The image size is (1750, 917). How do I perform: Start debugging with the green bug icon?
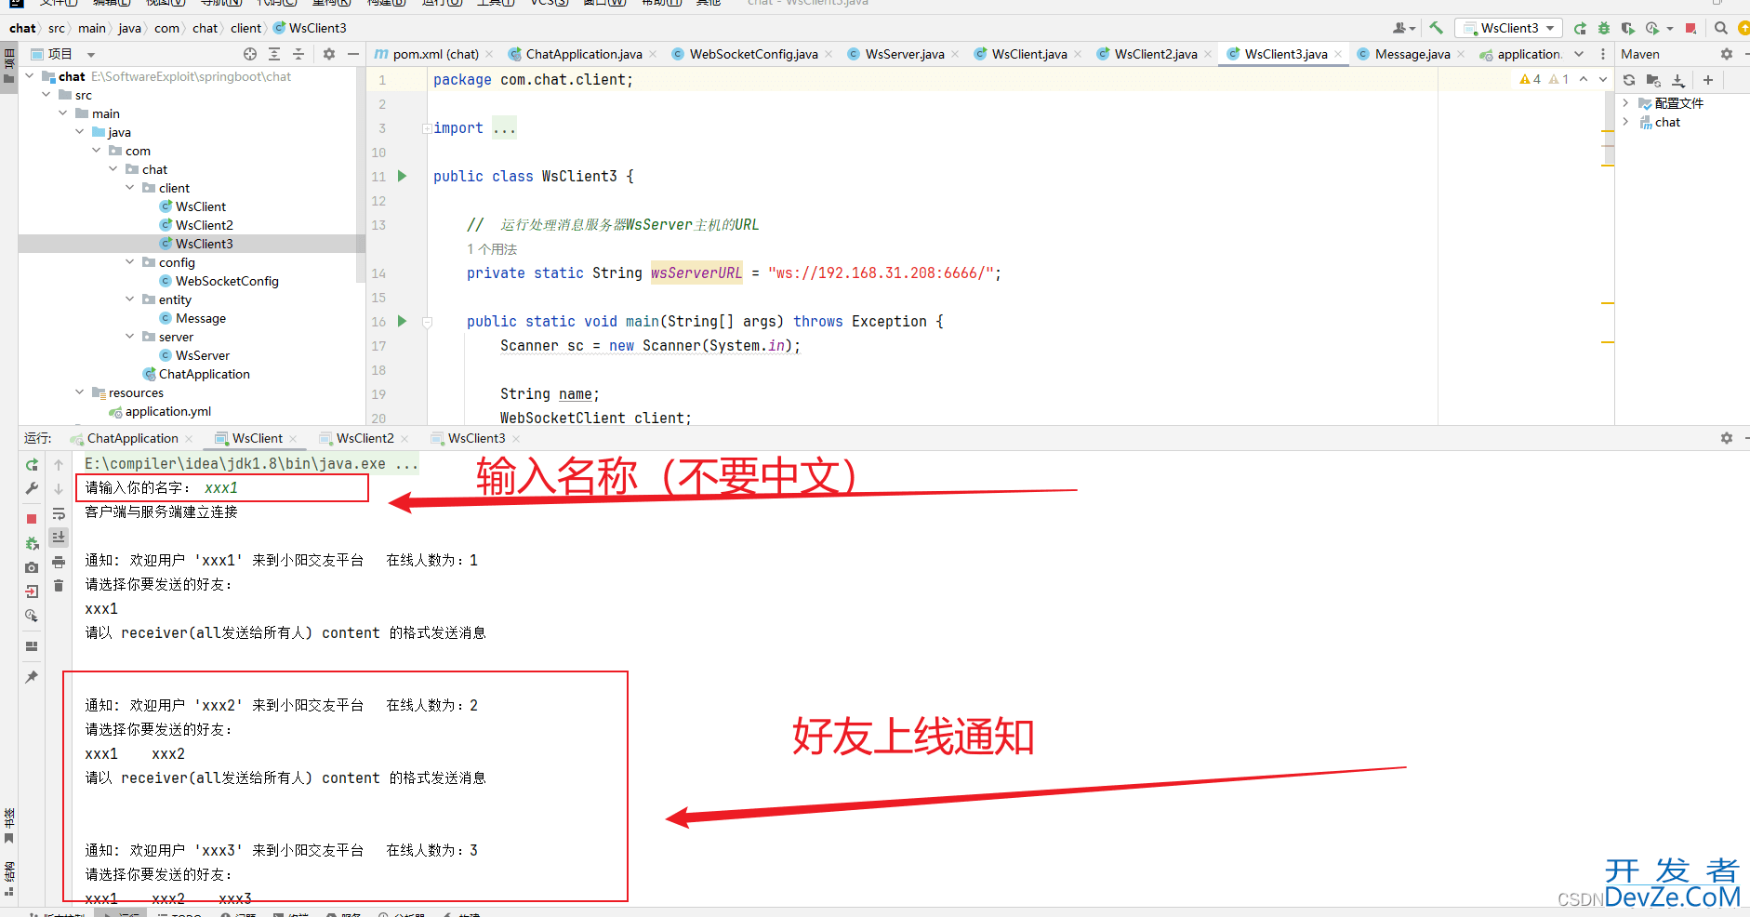(1604, 28)
